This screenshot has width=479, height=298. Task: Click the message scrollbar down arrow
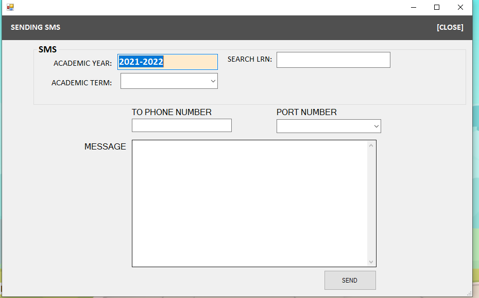(371, 262)
